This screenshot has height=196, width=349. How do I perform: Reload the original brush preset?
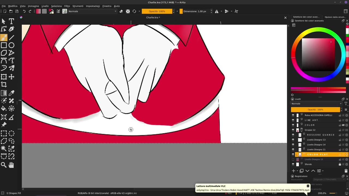click(x=134, y=11)
